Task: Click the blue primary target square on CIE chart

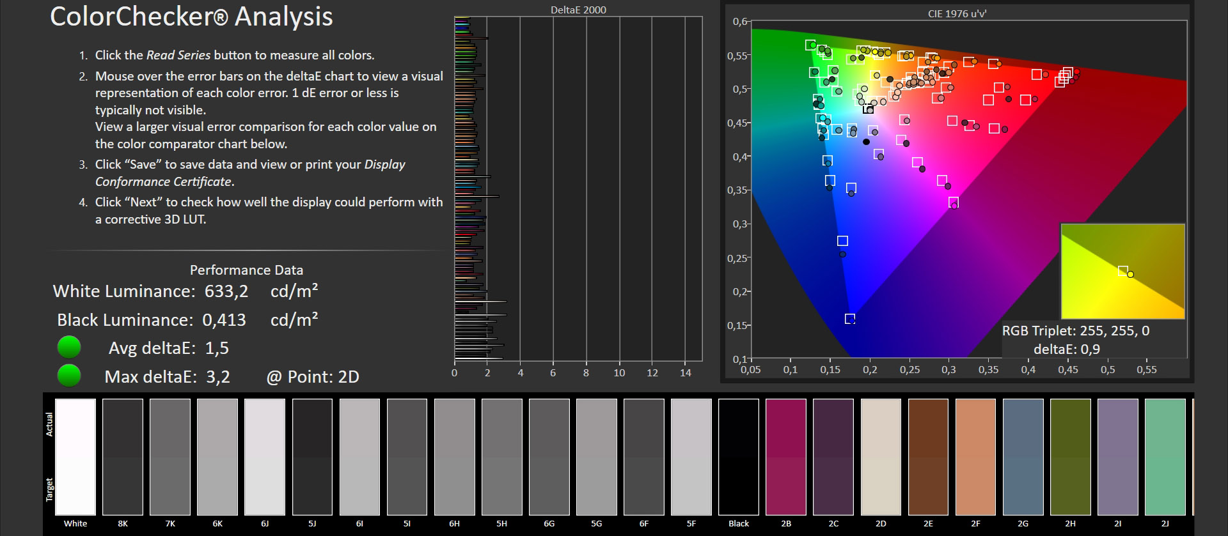Action: (x=850, y=319)
